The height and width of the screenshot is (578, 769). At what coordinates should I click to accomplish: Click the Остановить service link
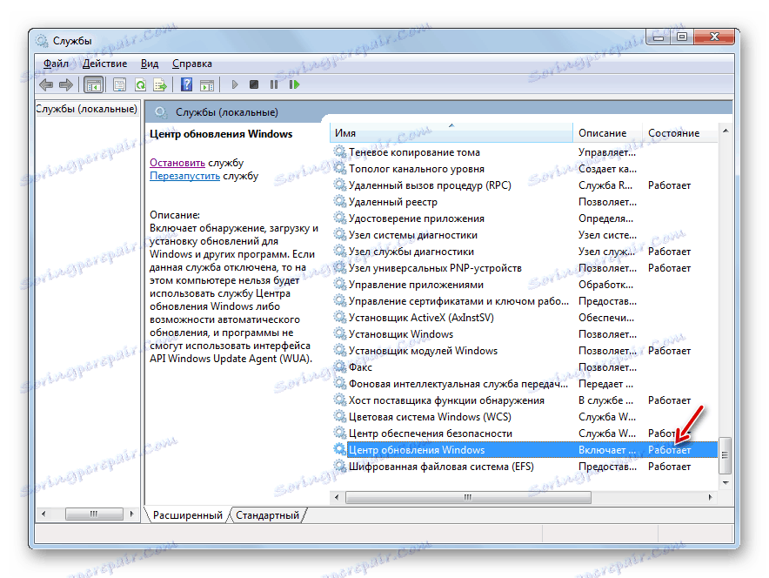pos(177,163)
